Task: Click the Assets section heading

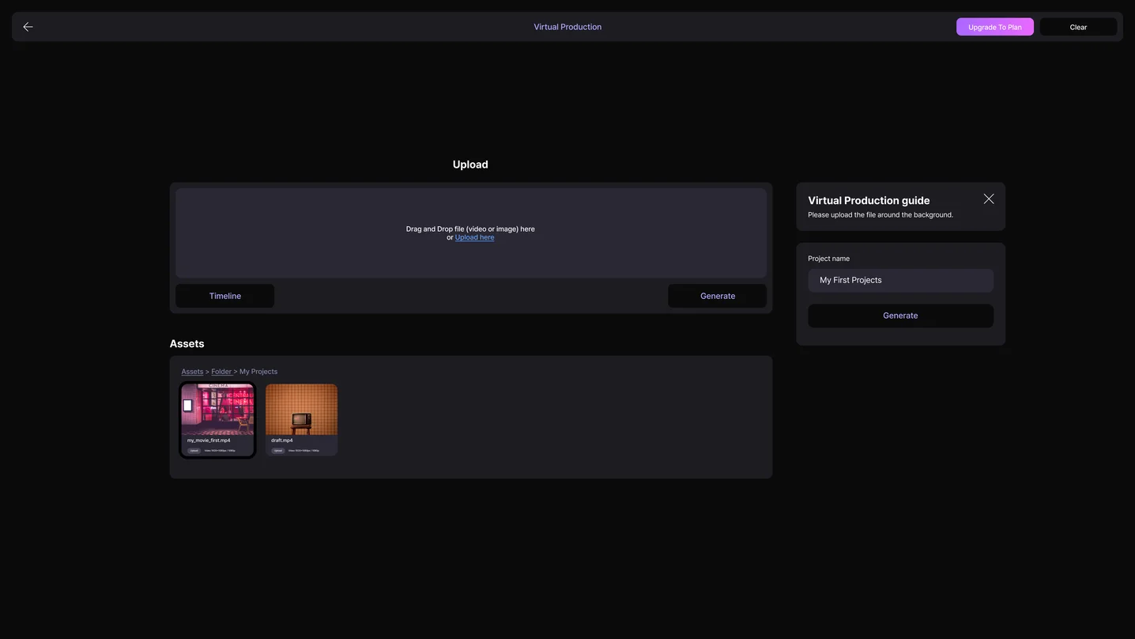Action: tap(187, 343)
